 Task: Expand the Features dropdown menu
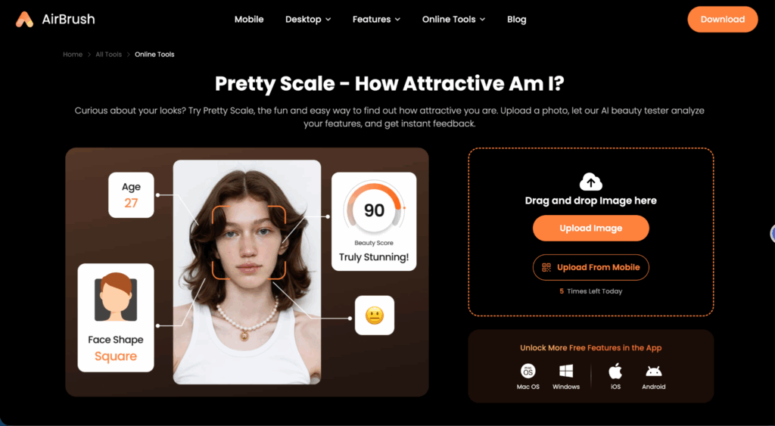(376, 19)
